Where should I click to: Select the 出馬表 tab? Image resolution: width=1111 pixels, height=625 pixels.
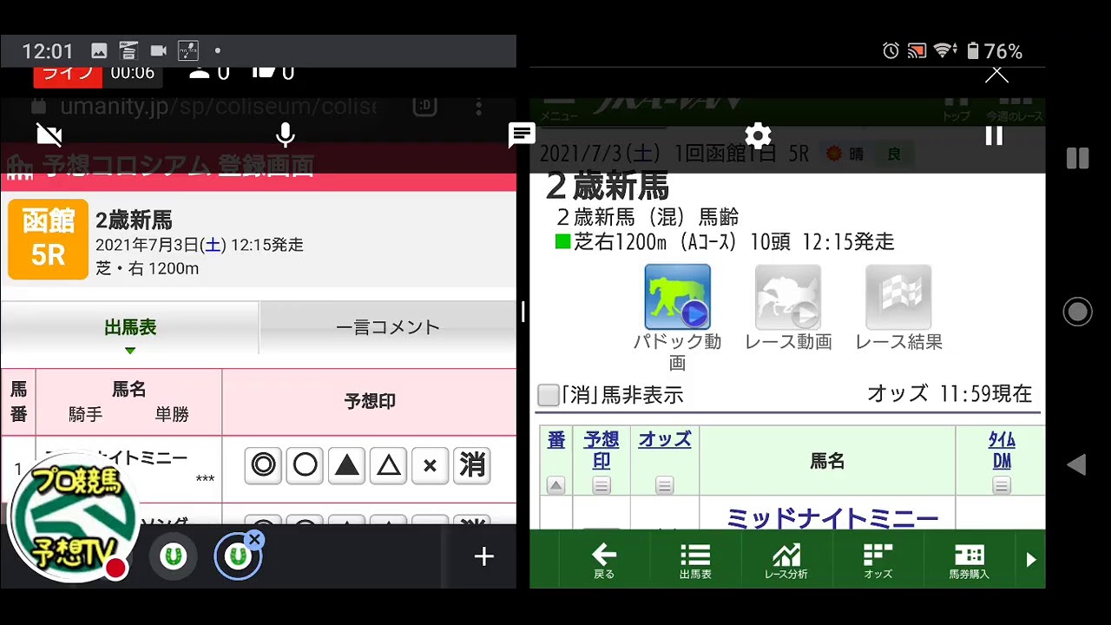130,327
